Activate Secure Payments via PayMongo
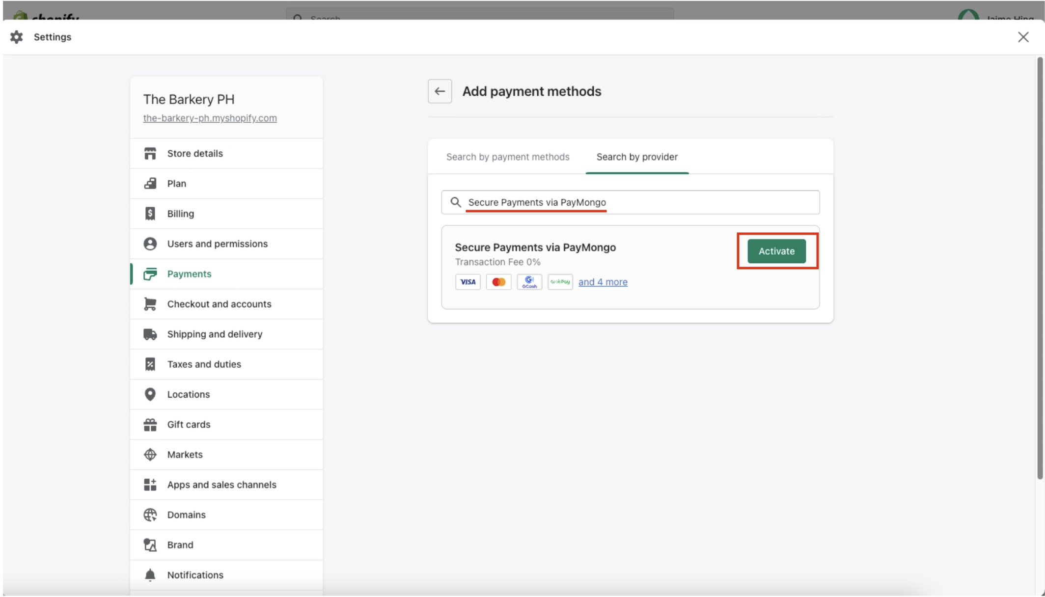This screenshot has height=597, width=1045. pyautogui.click(x=776, y=251)
